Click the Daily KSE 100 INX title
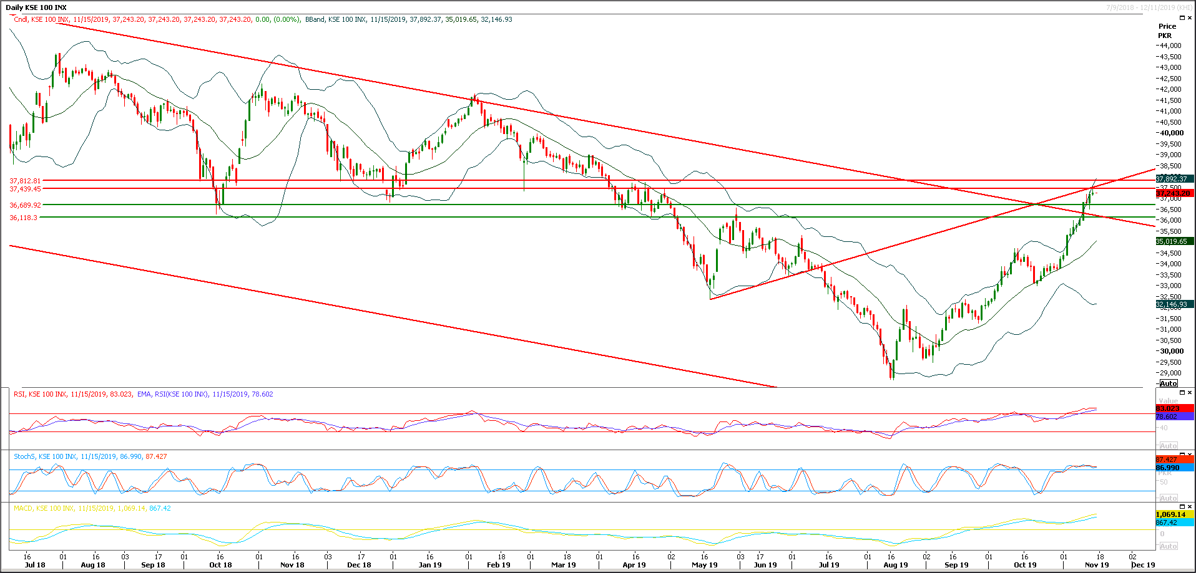This screenshot has height=573, width=1196. [x=36, y=7]
